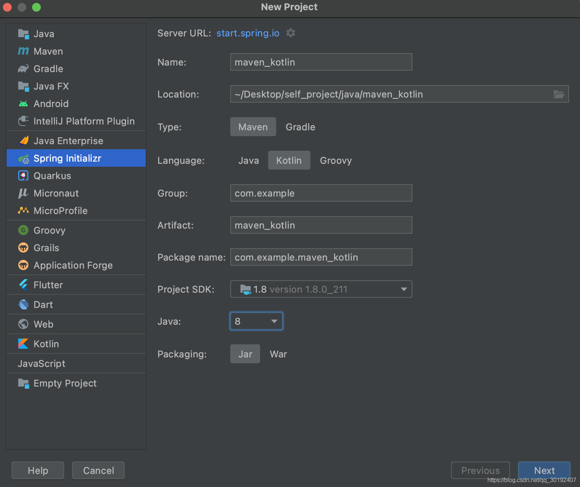Click the MicroProfile icon
Viewport: 580px width, 487px height.
pos(23,210)
